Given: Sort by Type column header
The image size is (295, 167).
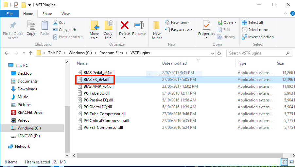Looking at the screenshot, I should click(242, 63).
